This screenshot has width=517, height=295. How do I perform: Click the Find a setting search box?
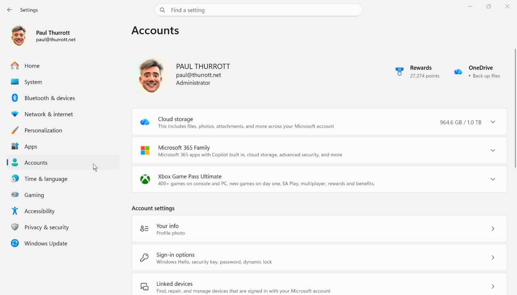[258, 10]
